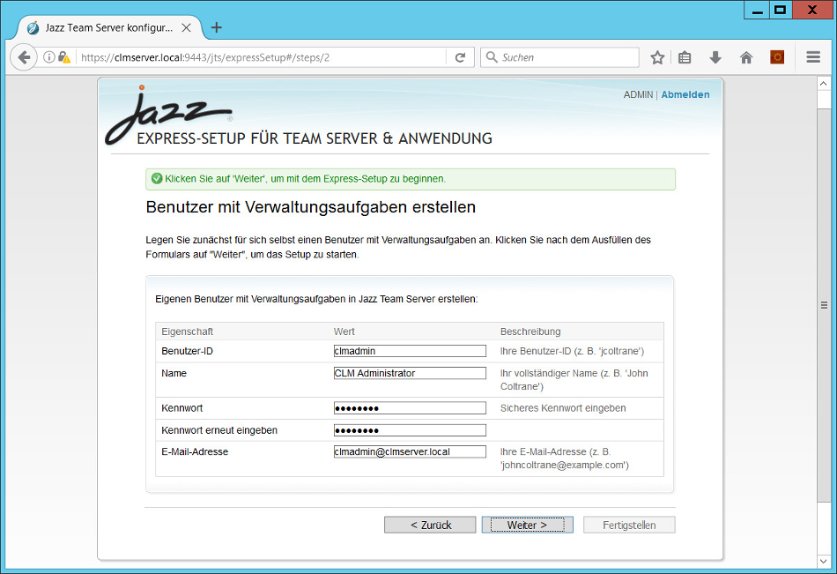The image size is (837, 574).
Task: Focus the Kennwort password field
Action: (410, 408)
